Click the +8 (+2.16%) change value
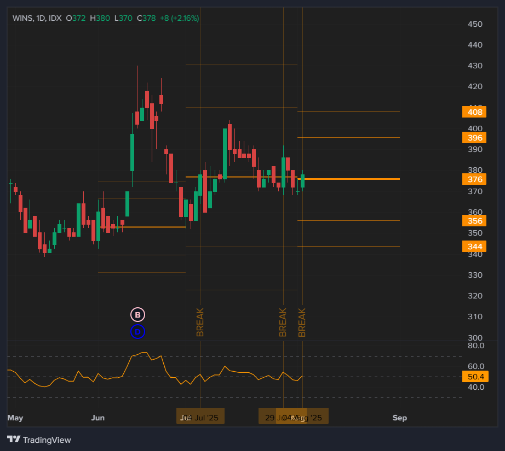Image resolution: width=505 pixels, height=451 pixels. pos(180,18)
